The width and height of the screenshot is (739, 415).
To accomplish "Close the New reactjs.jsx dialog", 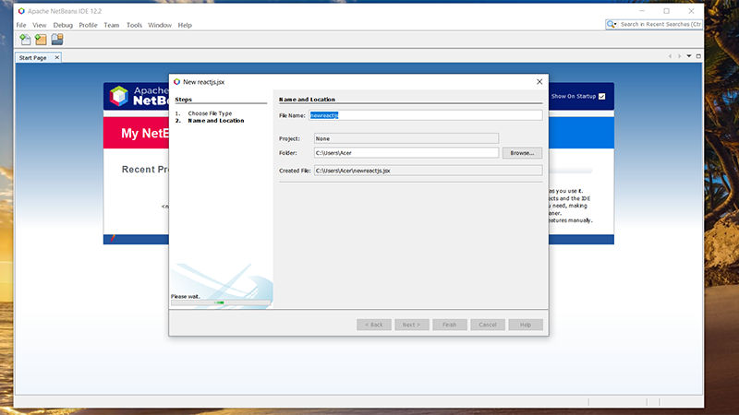I will coord(539,82).
